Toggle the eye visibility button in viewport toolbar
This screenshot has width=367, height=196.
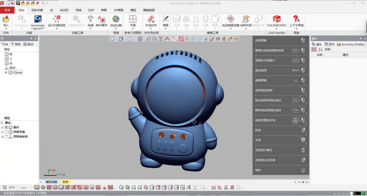[x=236, y=39]
